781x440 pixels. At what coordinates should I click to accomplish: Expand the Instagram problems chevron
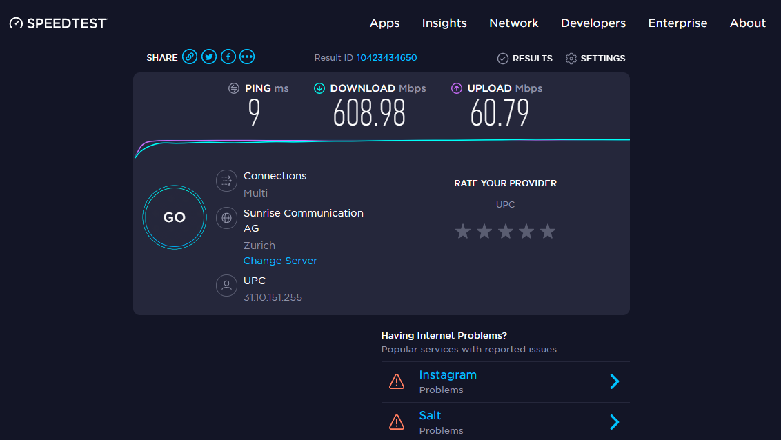click(x=614, y=381)
